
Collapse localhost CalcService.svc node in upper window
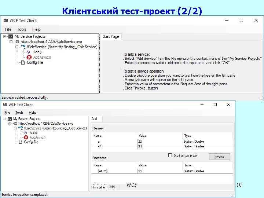11,41
